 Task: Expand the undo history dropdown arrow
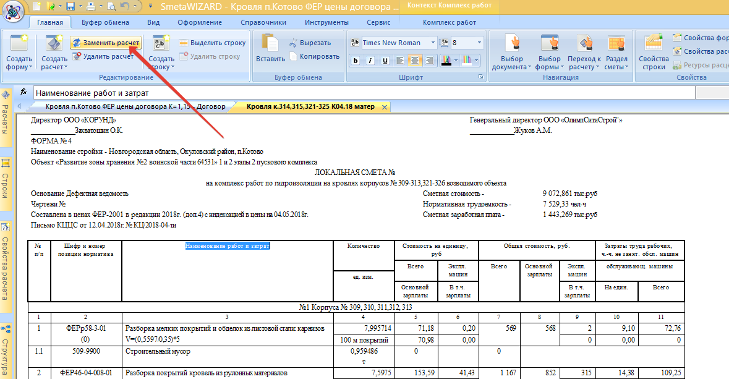pyautogui.click(x=135, y=7)
